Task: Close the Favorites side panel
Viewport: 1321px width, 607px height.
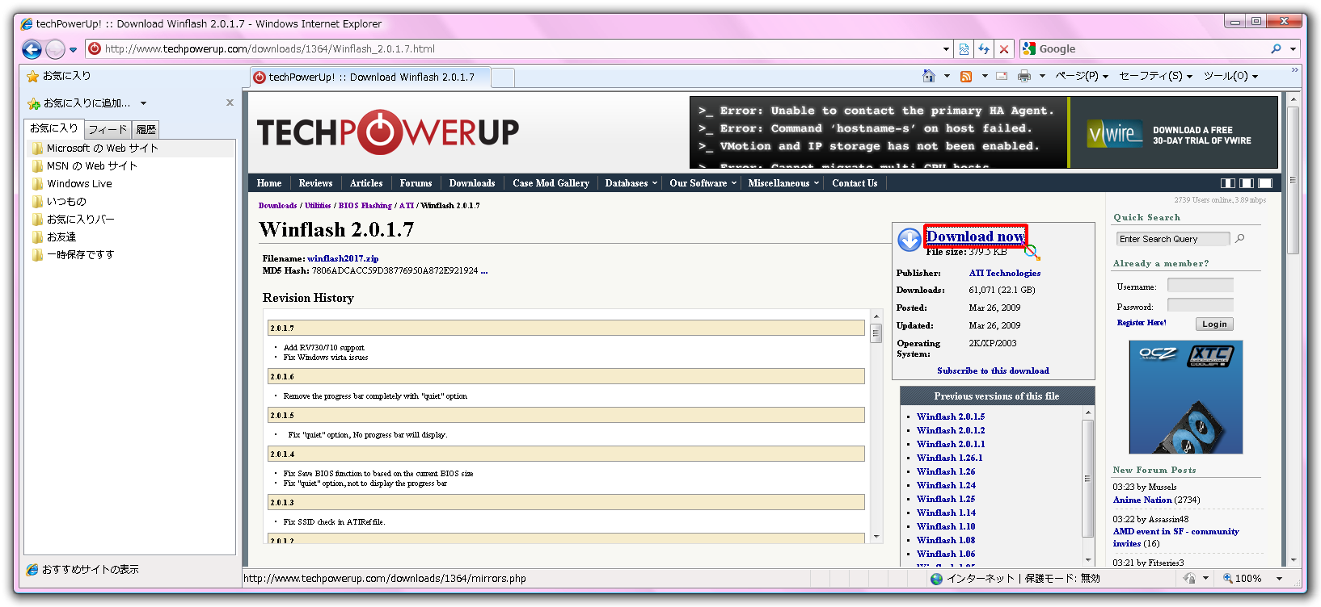Action: [230, 103]
